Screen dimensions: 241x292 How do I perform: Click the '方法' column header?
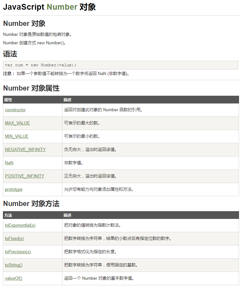[8, 215]
